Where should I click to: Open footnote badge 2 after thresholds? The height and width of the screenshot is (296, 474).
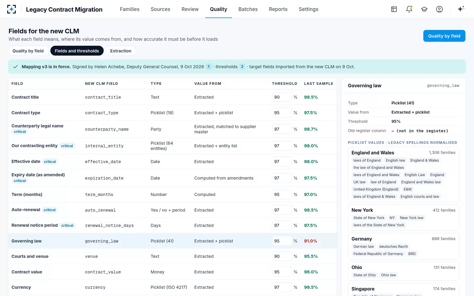pos(242,66)
